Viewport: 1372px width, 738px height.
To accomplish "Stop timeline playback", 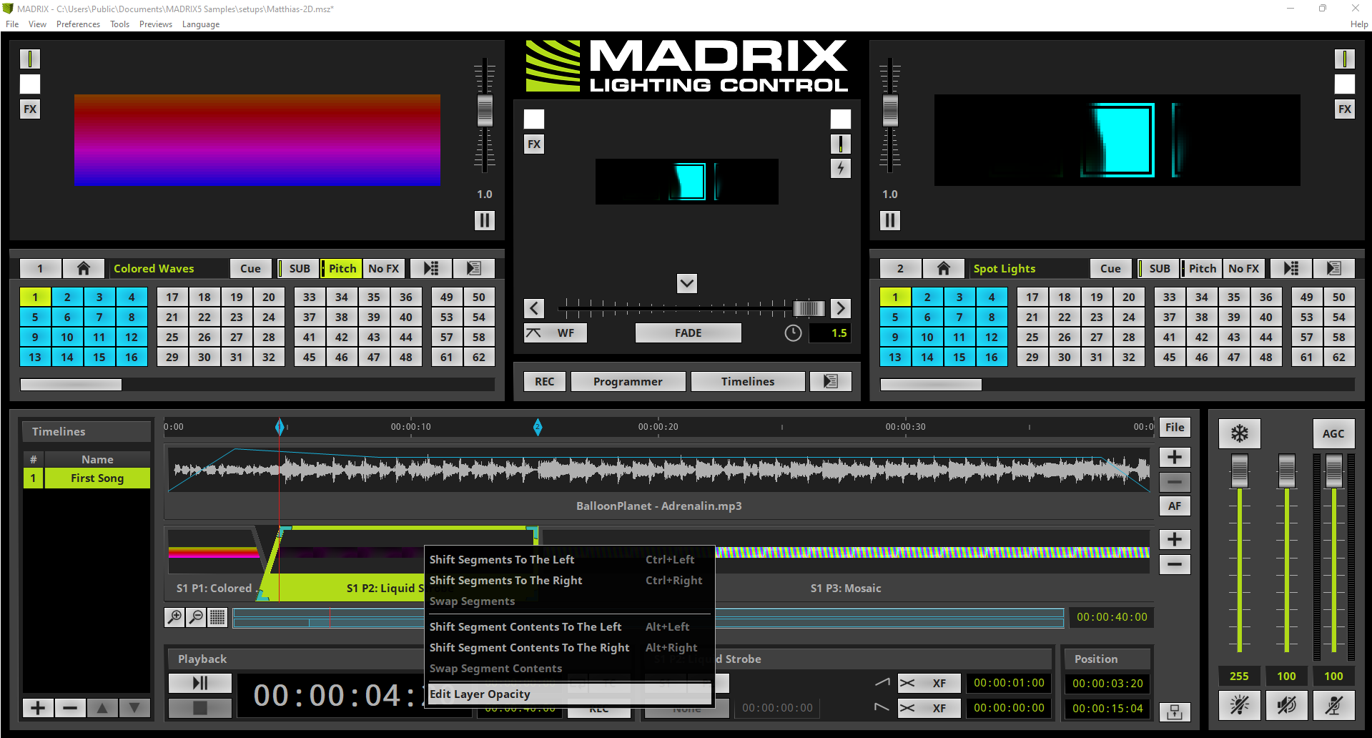I will pyautogui.click(x=200, y=708).
